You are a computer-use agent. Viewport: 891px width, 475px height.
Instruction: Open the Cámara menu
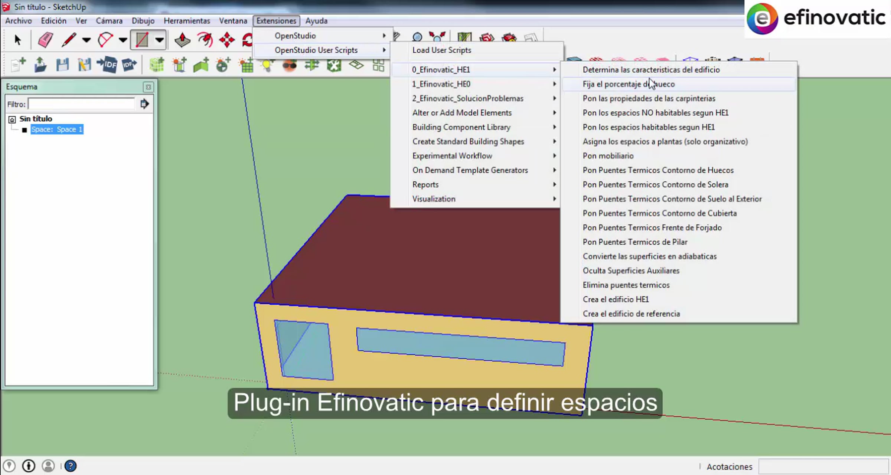(109, 21)
